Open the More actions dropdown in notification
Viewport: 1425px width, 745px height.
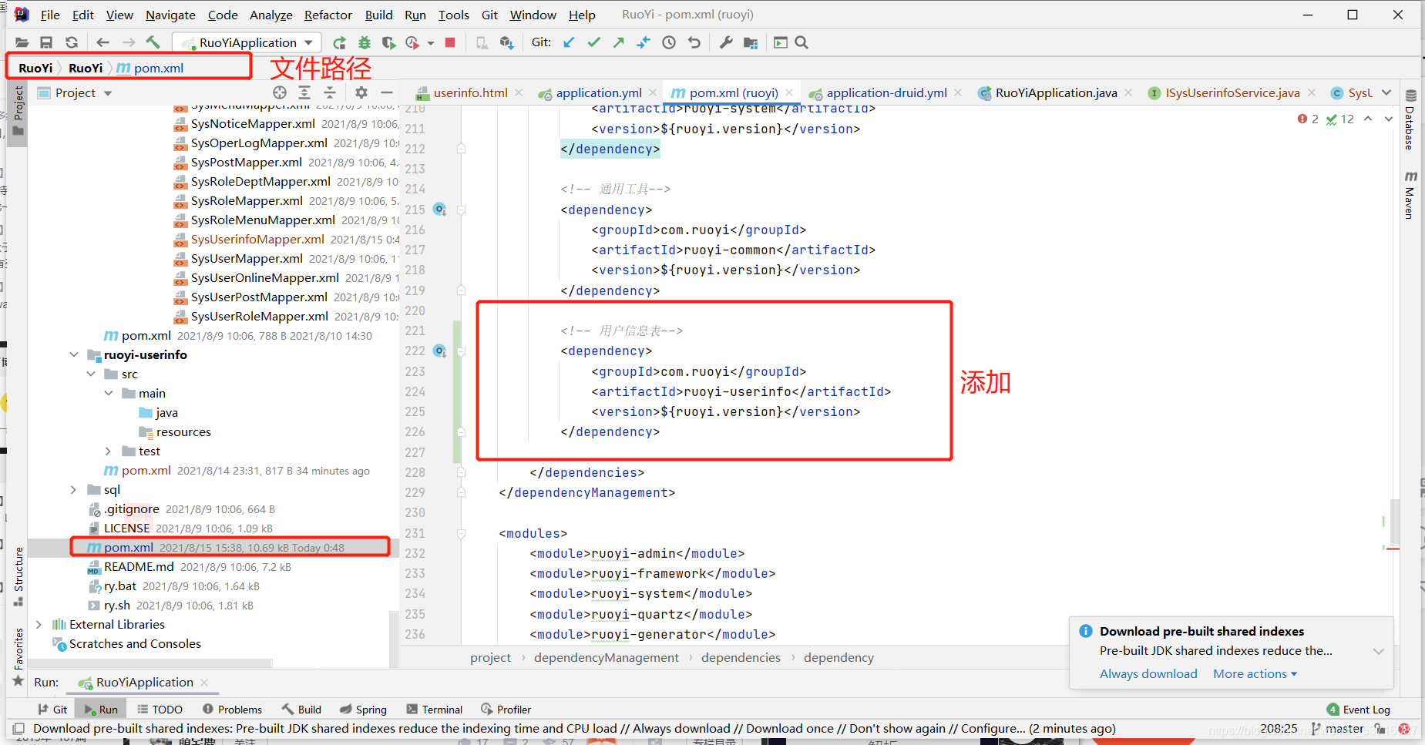1255,674
